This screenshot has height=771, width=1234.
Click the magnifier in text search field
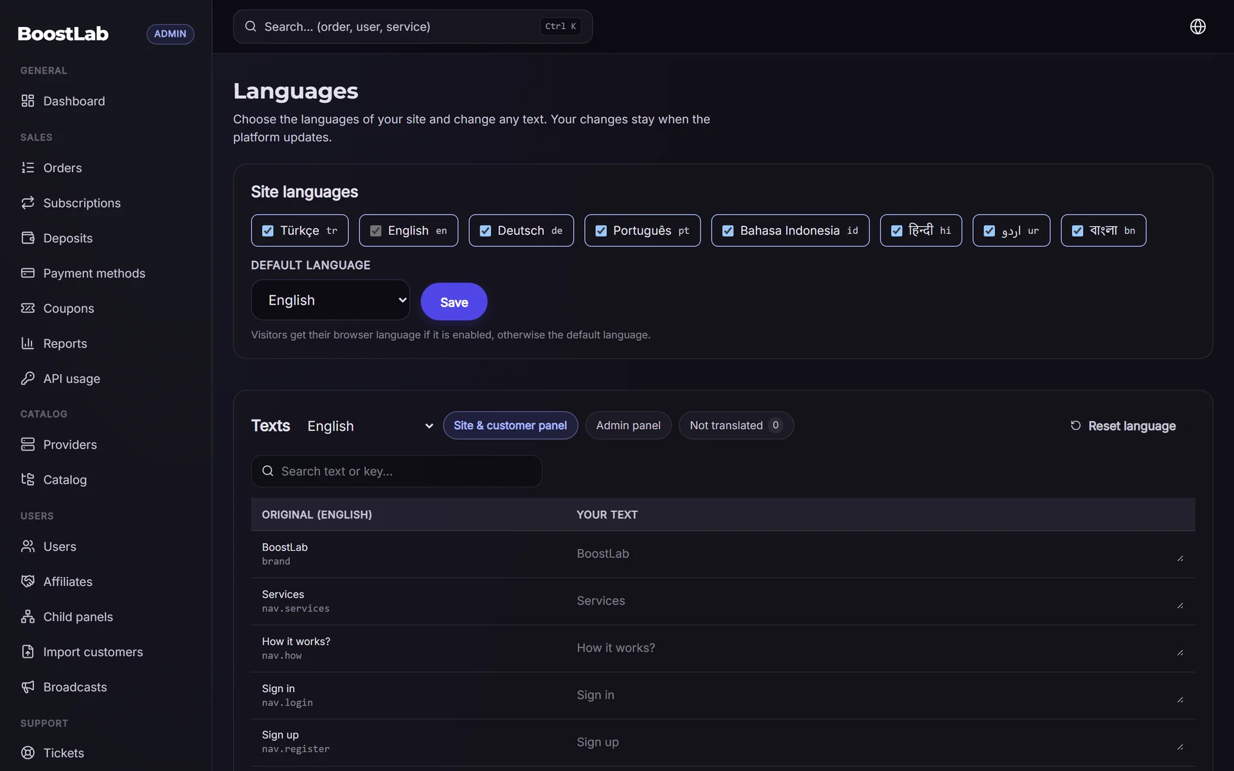click(x=268, y=471)
